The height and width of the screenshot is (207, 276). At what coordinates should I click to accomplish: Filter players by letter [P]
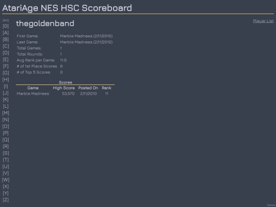pos(6,133)
